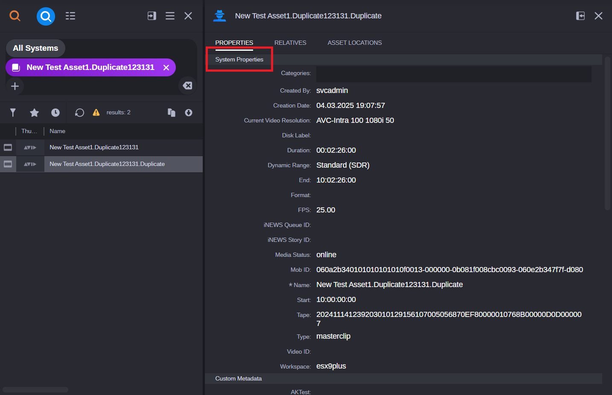This screenshot has width=612, height=395.
Task: Collapse the Custom Metadata section
Action: pyautogui.click(x=238, y=378)
